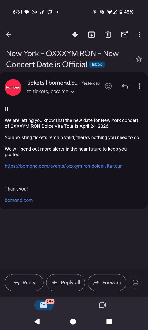The width and height of the screenshot is (148, 330).
Task: Open the Inbox label chip
Action: [97, 64]
